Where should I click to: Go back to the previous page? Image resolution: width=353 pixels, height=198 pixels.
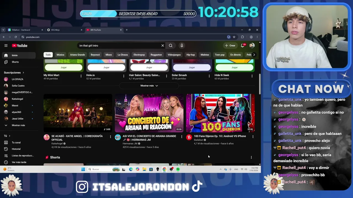tap(4, 37)
